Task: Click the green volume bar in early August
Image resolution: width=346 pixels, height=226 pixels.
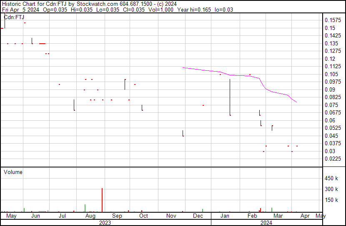Action: [x=85, y=208]
